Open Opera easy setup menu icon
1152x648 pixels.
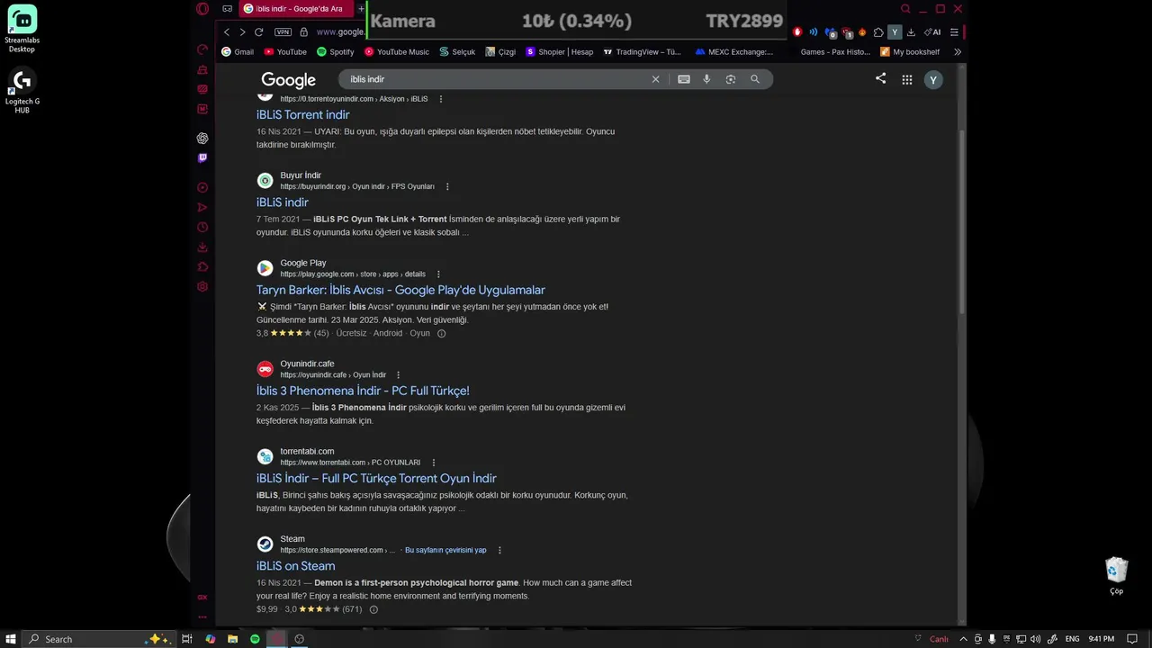point(954,32)
